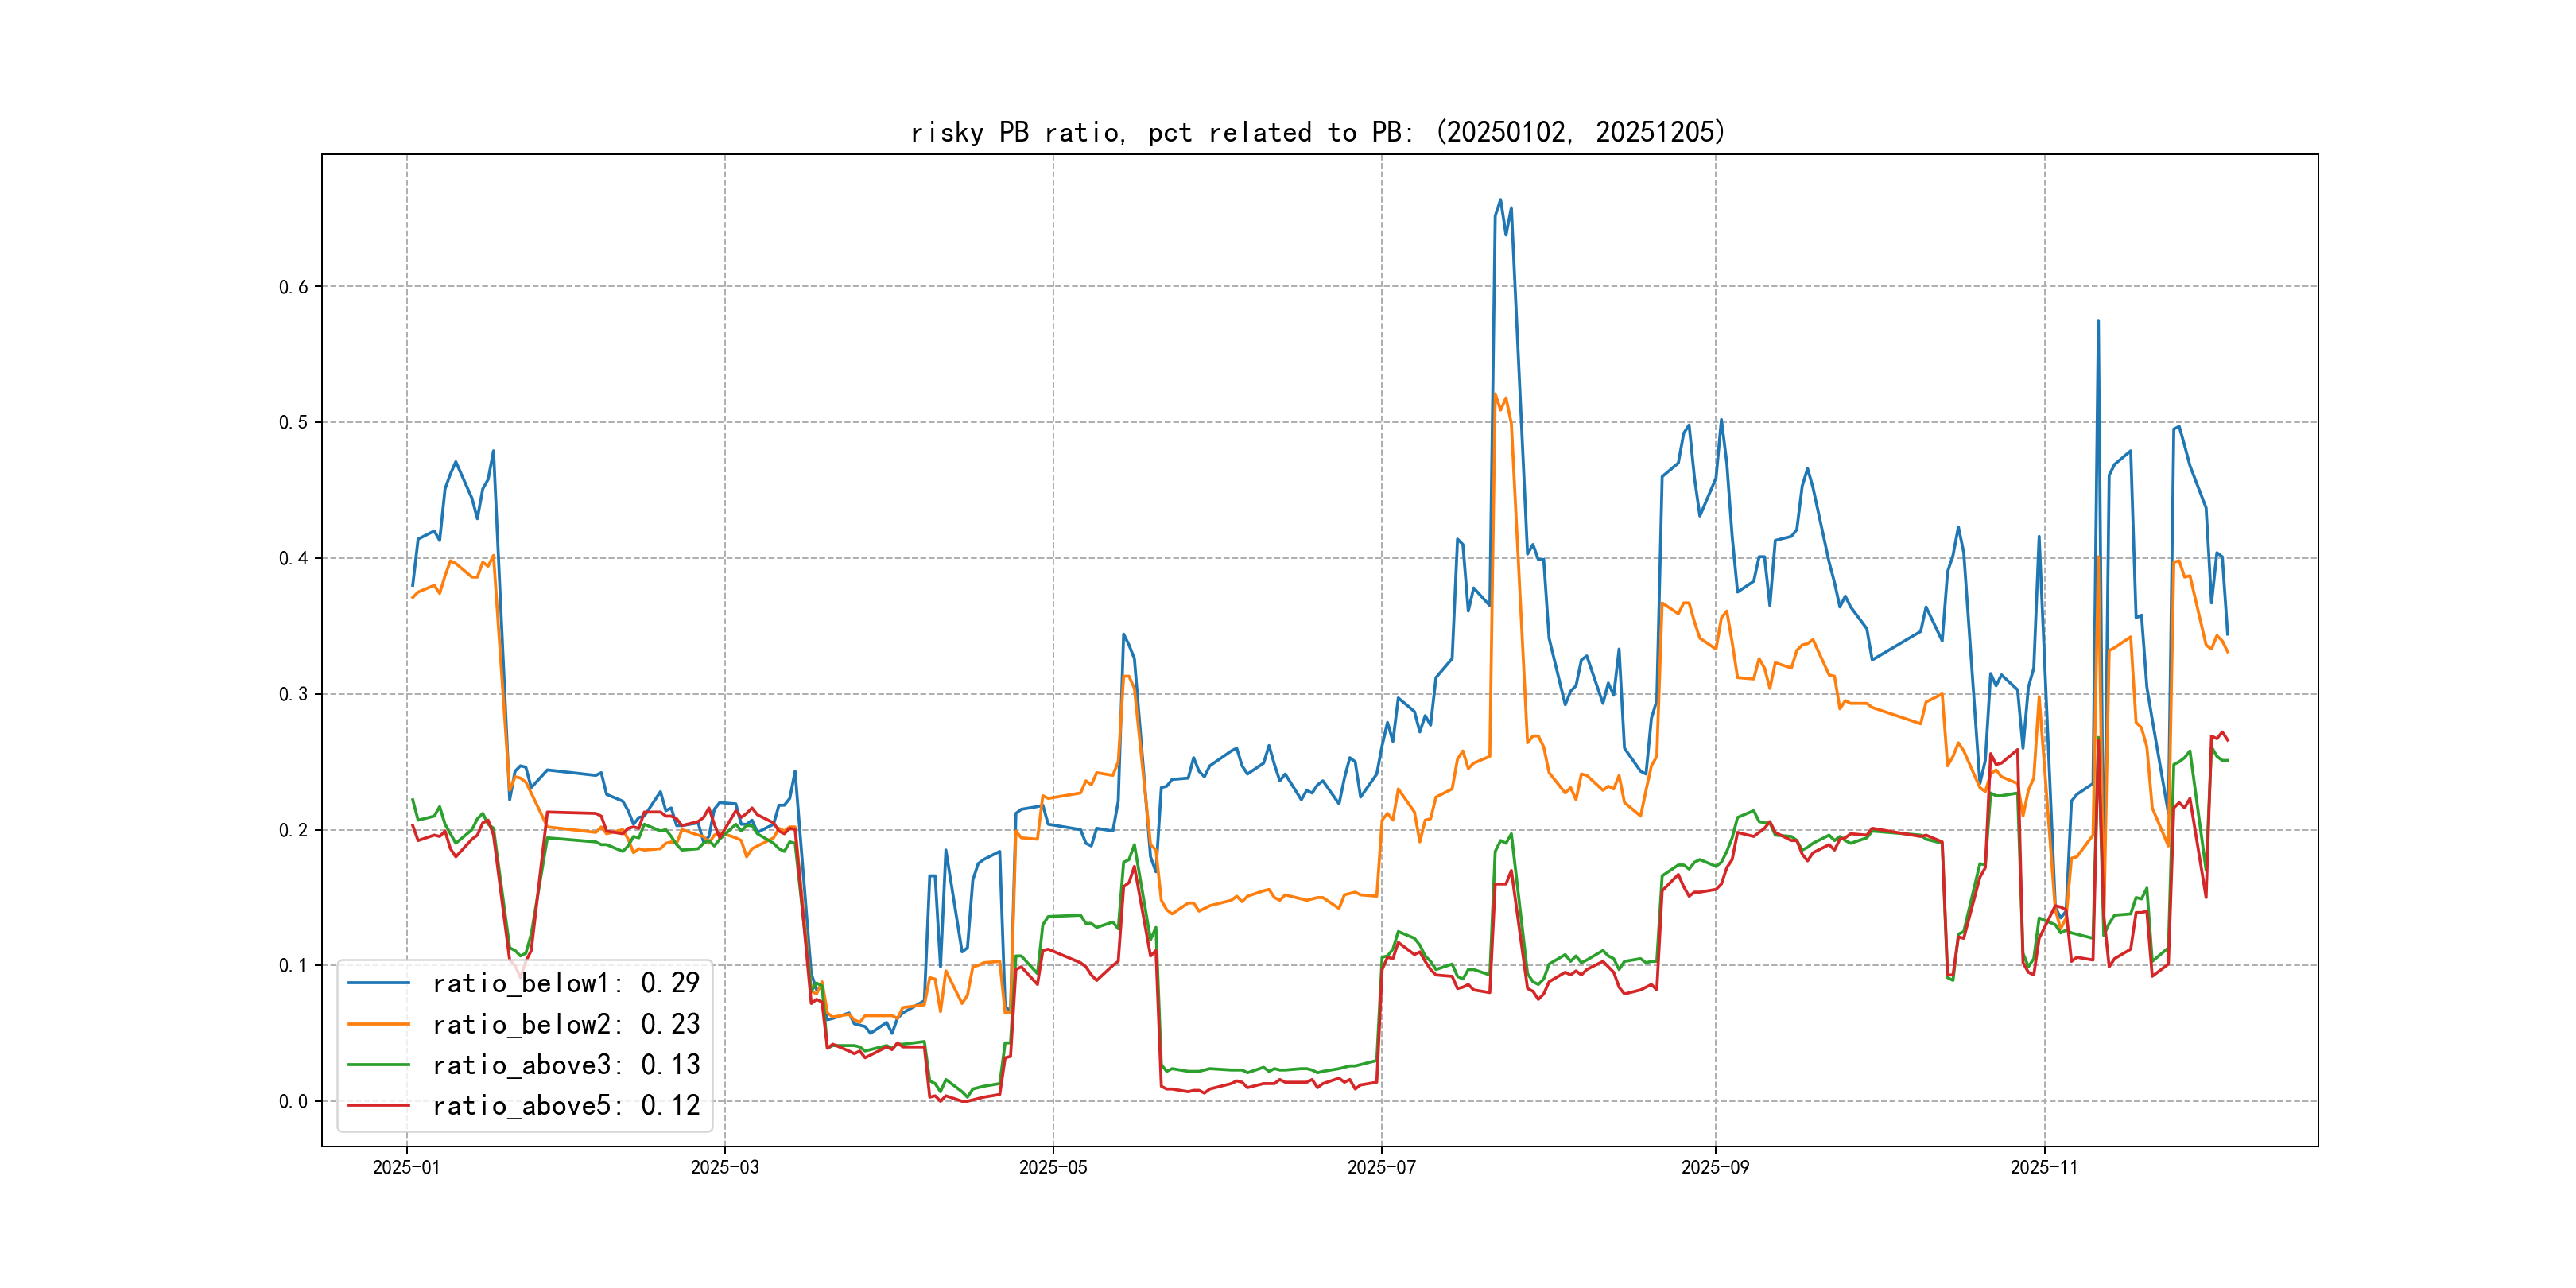Viewport: 2576px width, 1288px height.
Task: Click the red ratio_above5 legend line
Action: (378, 1105)
